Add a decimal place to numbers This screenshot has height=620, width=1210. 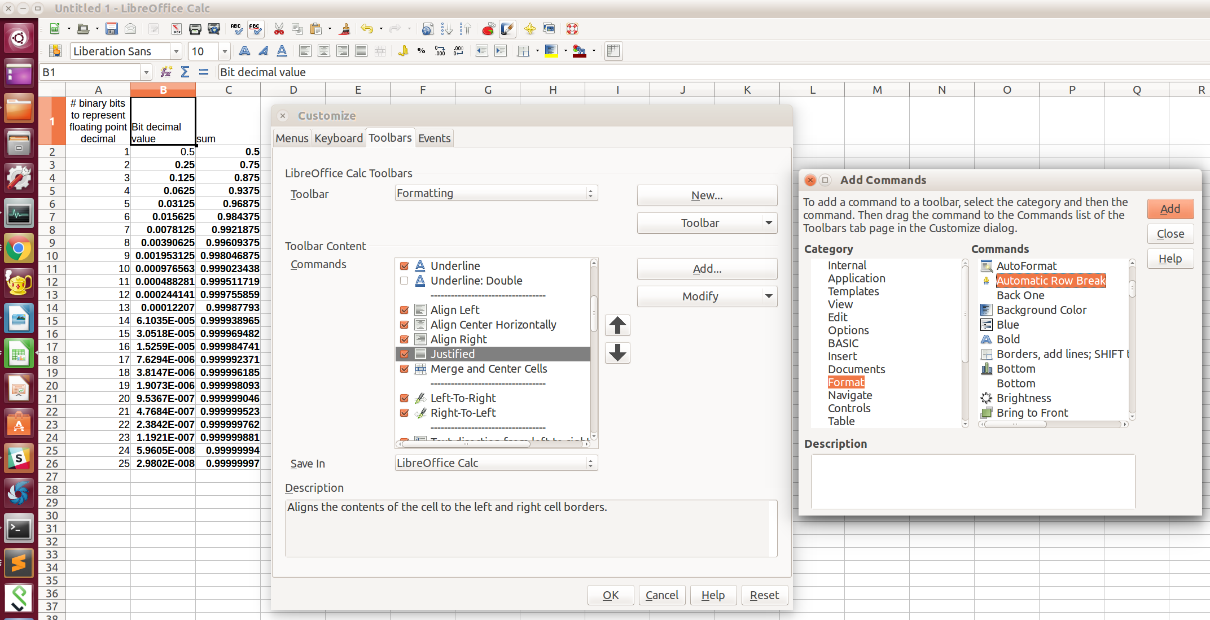[x=440, y=51]
